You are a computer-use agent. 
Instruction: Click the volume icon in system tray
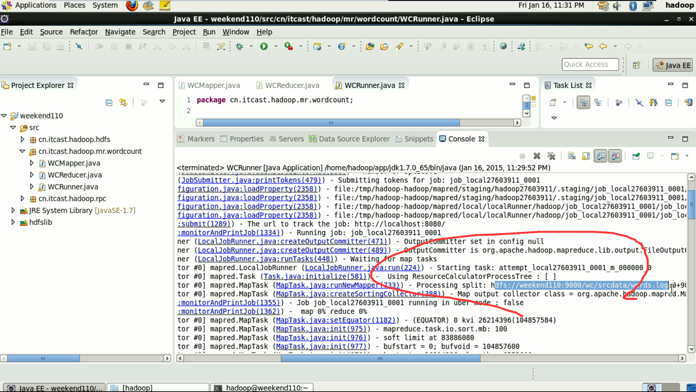618,6
